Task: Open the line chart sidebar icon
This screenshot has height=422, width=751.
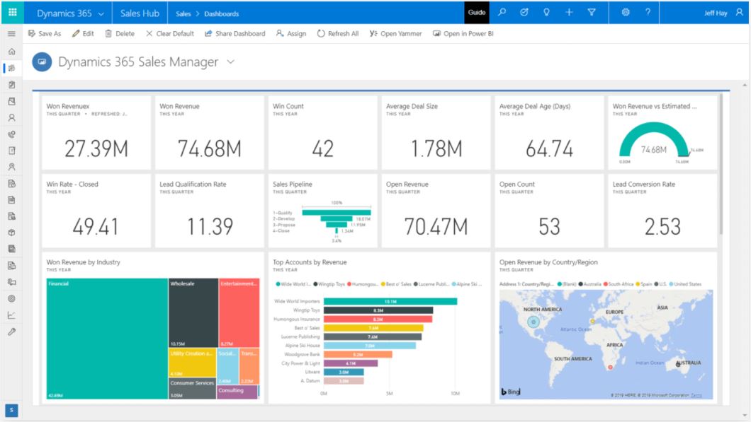Action: (11, 315)
